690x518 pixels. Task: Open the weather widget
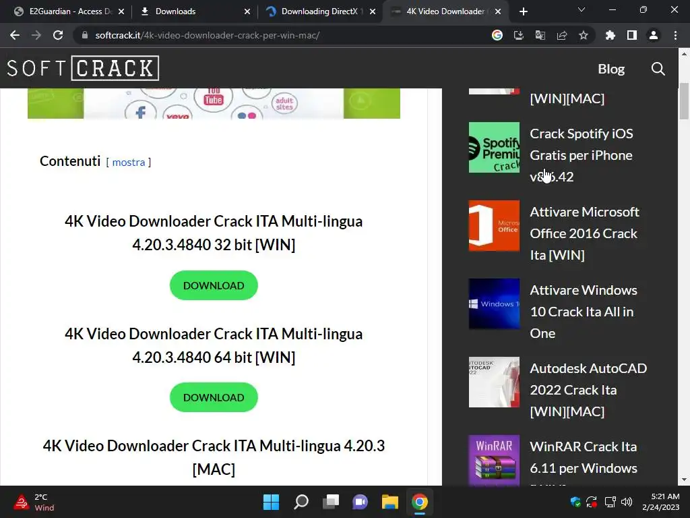(x=34, y=502)
